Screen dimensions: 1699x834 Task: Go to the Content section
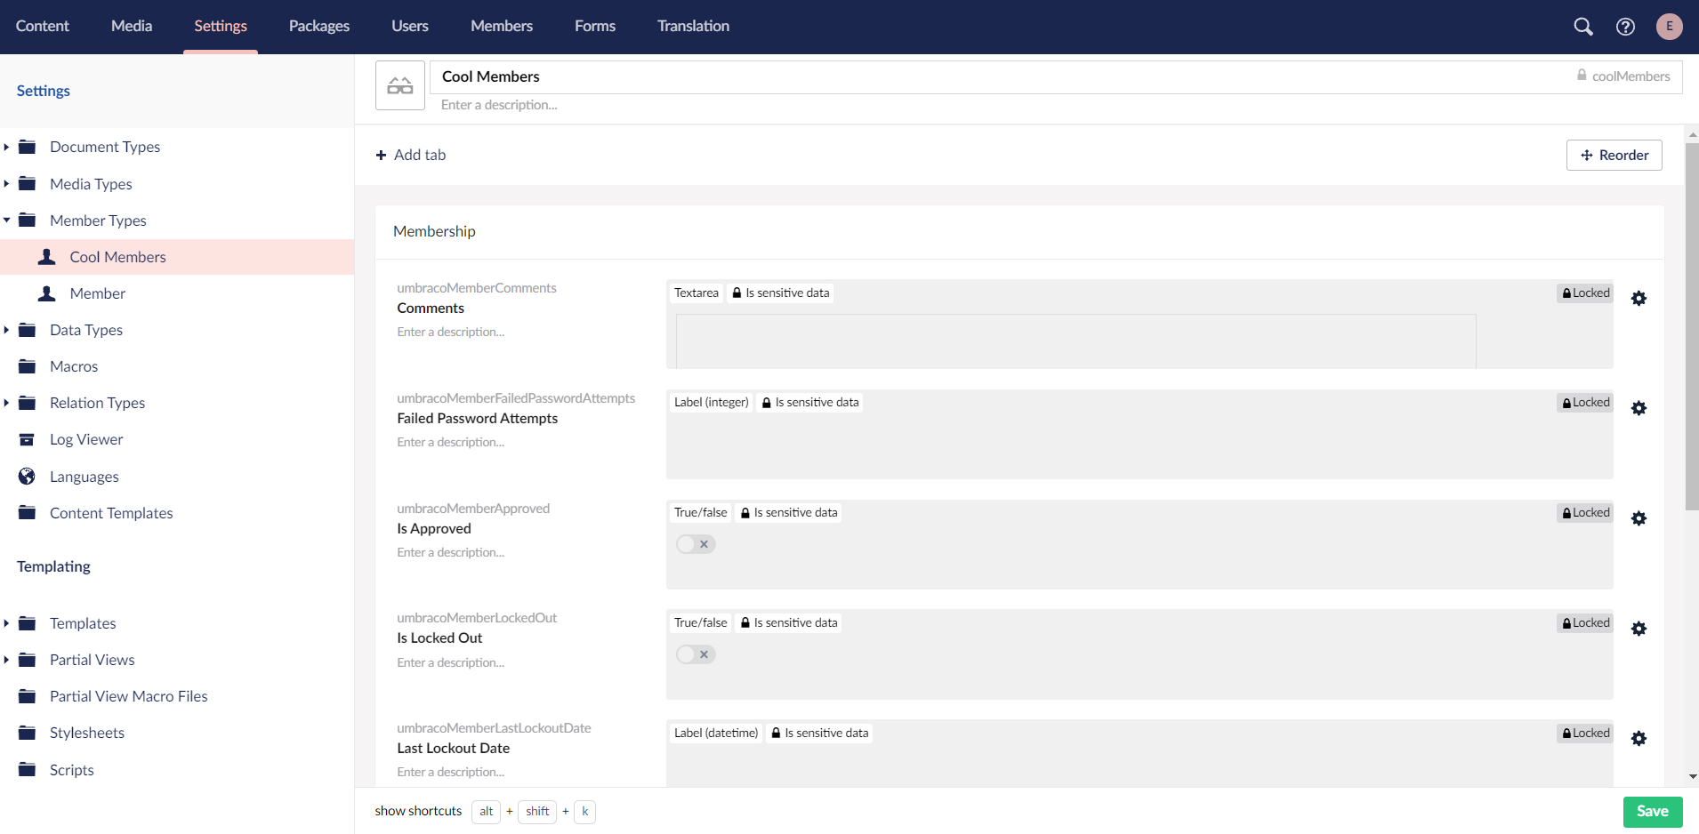pos(42,26)
